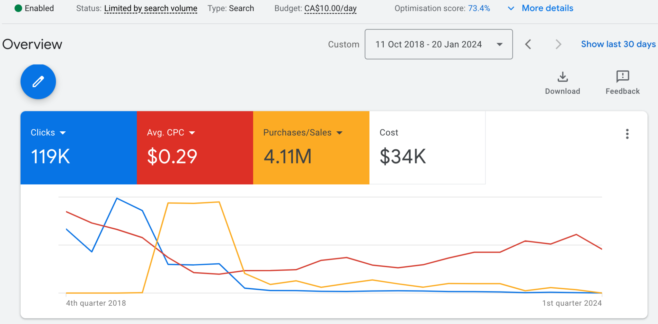Send feedback using the Feedback icon
Viewport: 658px width, 324px height.
click(622, 82)
